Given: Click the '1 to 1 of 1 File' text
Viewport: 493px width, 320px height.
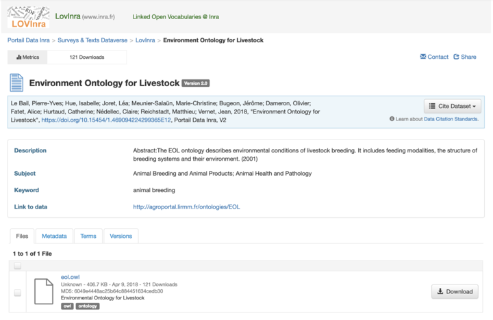Looking at the screenshot, I should pyautogui.click(x=32, y=254).
